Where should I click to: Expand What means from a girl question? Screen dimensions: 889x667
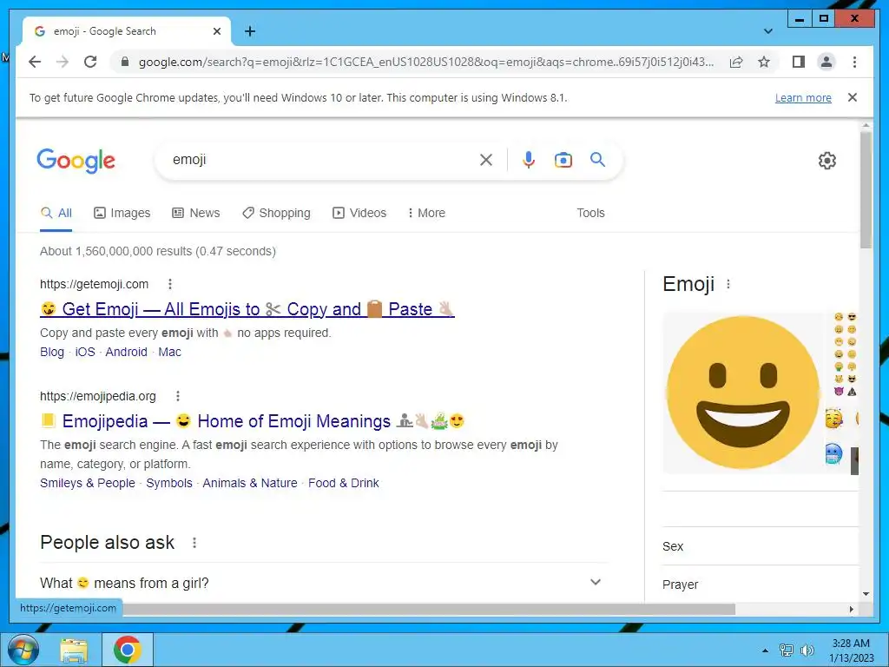pos(323,583)
